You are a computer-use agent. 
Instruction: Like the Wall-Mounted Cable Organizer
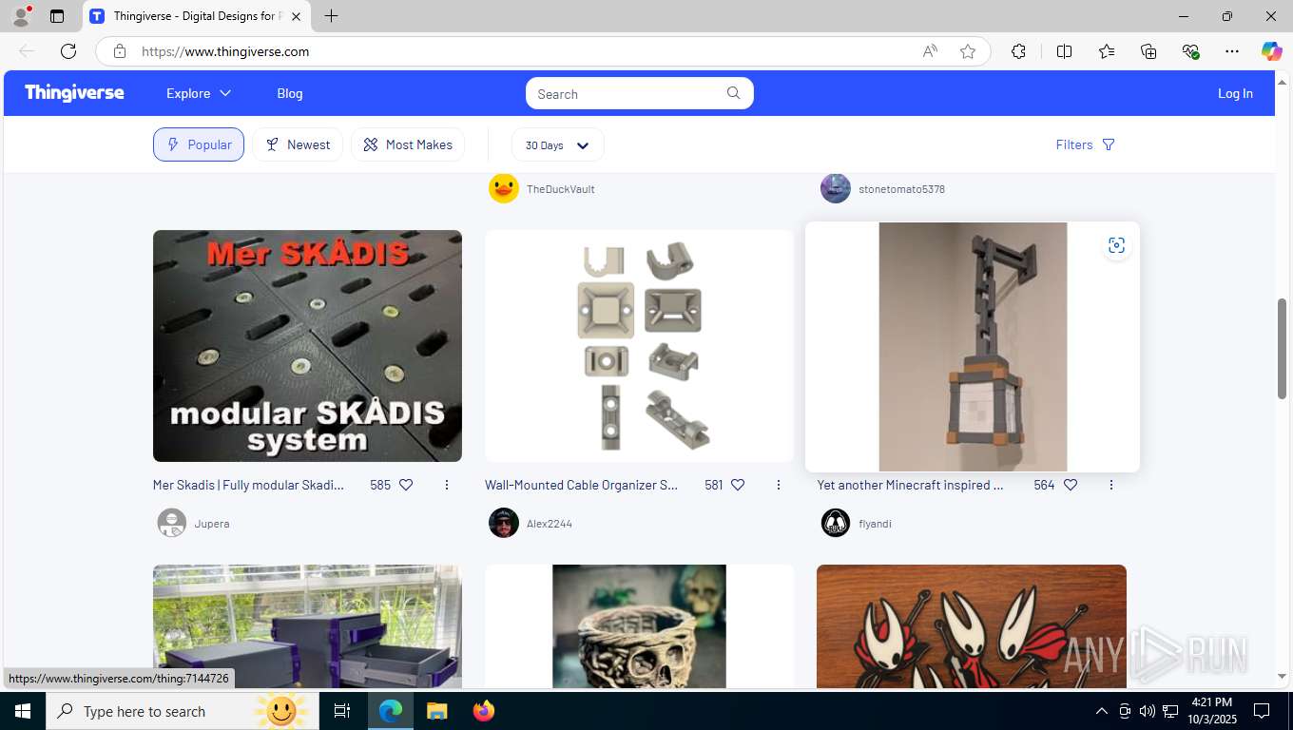(738, 485)
